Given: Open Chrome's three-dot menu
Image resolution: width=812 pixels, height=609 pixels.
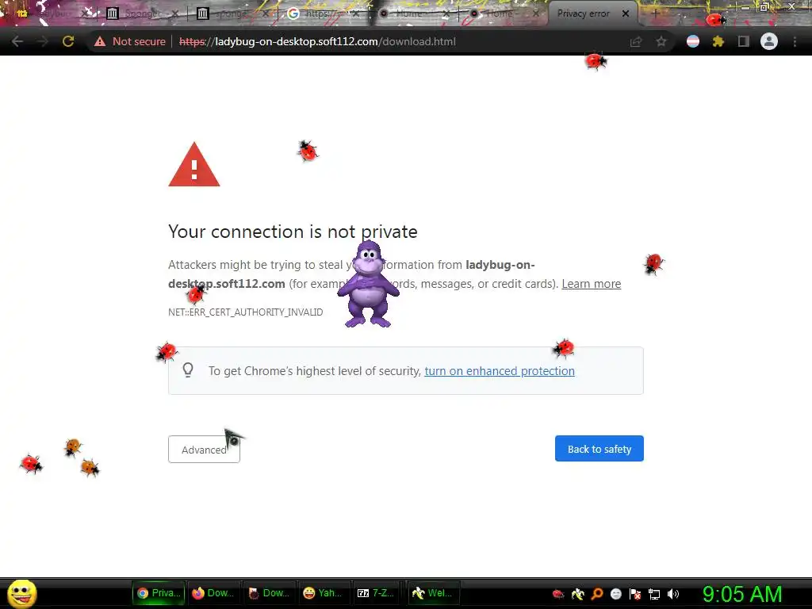Looking at the screenshot, I should coord(795,41).
